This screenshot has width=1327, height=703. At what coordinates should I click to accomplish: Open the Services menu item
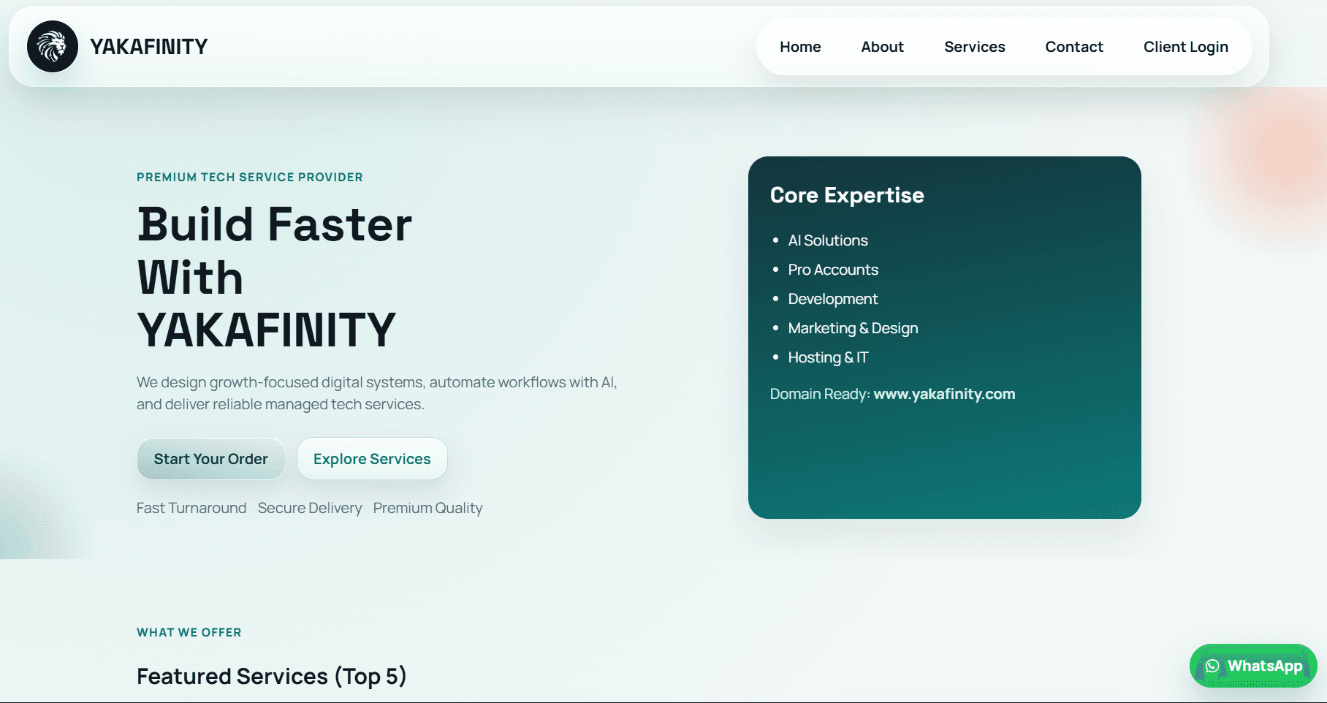point(974,47)
